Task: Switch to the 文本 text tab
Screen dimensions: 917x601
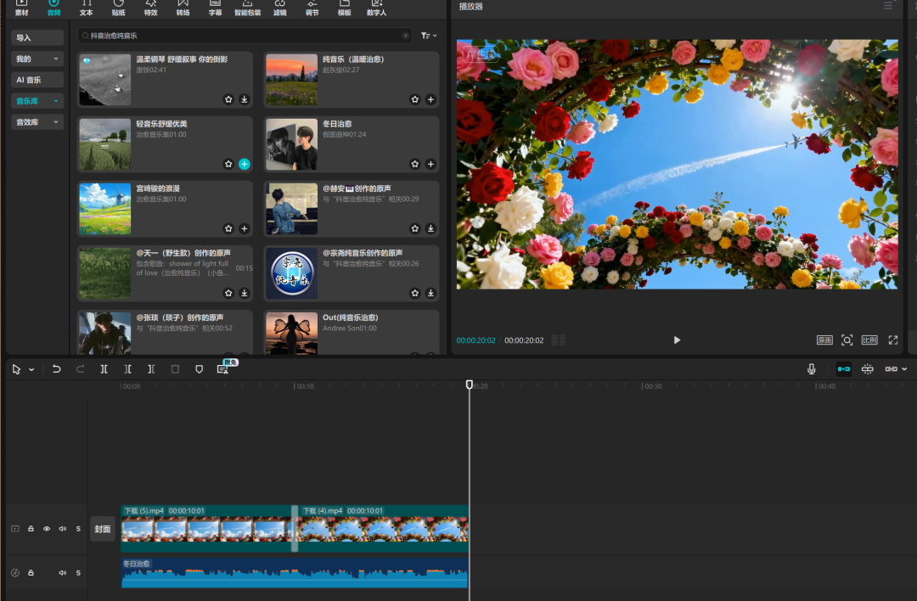Action: click(x=87, y=8)
